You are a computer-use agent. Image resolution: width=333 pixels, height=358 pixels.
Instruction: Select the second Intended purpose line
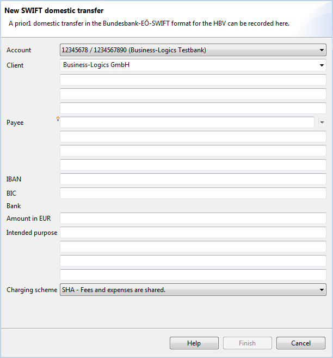(x=193, y=247)
